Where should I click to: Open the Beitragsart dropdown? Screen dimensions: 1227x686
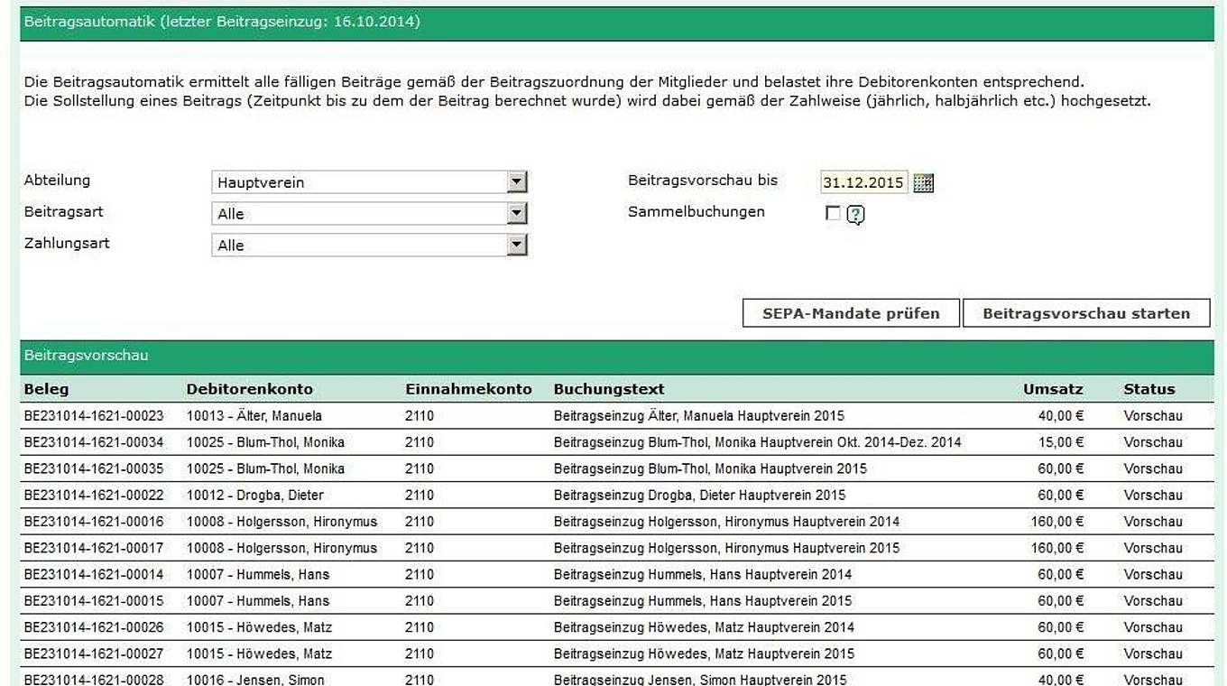click(516, 214)
